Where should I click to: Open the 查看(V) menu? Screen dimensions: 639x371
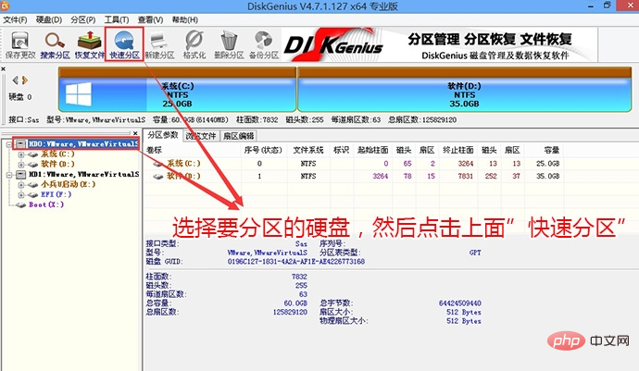pyautogui.click(x=150, y=19)
